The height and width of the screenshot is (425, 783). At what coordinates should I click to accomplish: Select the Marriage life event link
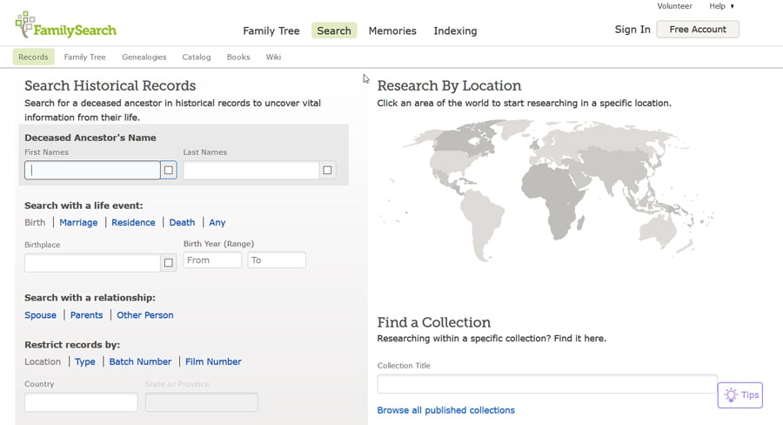[x=78, y=222]
